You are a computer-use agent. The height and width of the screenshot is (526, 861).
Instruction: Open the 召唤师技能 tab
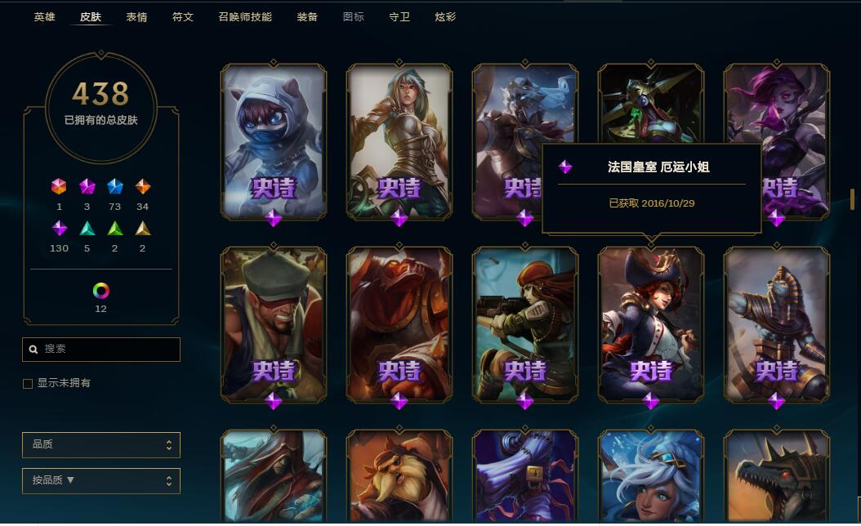(x=245, y=17)
